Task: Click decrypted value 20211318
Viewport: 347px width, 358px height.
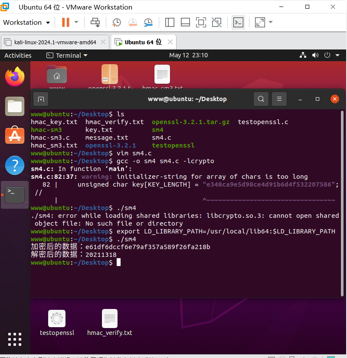Action: [x=101, y=255]
